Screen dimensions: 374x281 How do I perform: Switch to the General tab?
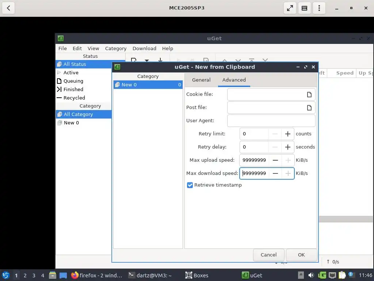(201, 80)
